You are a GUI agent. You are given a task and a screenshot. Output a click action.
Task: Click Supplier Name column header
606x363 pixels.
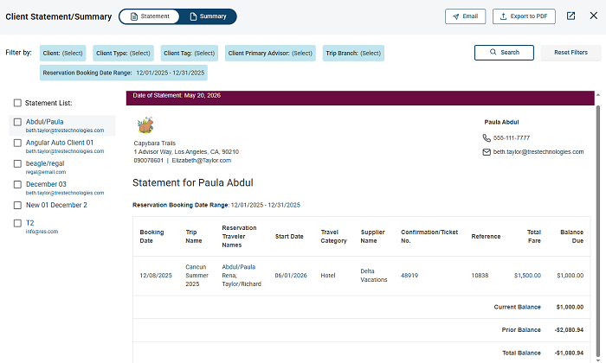point(372,237)
